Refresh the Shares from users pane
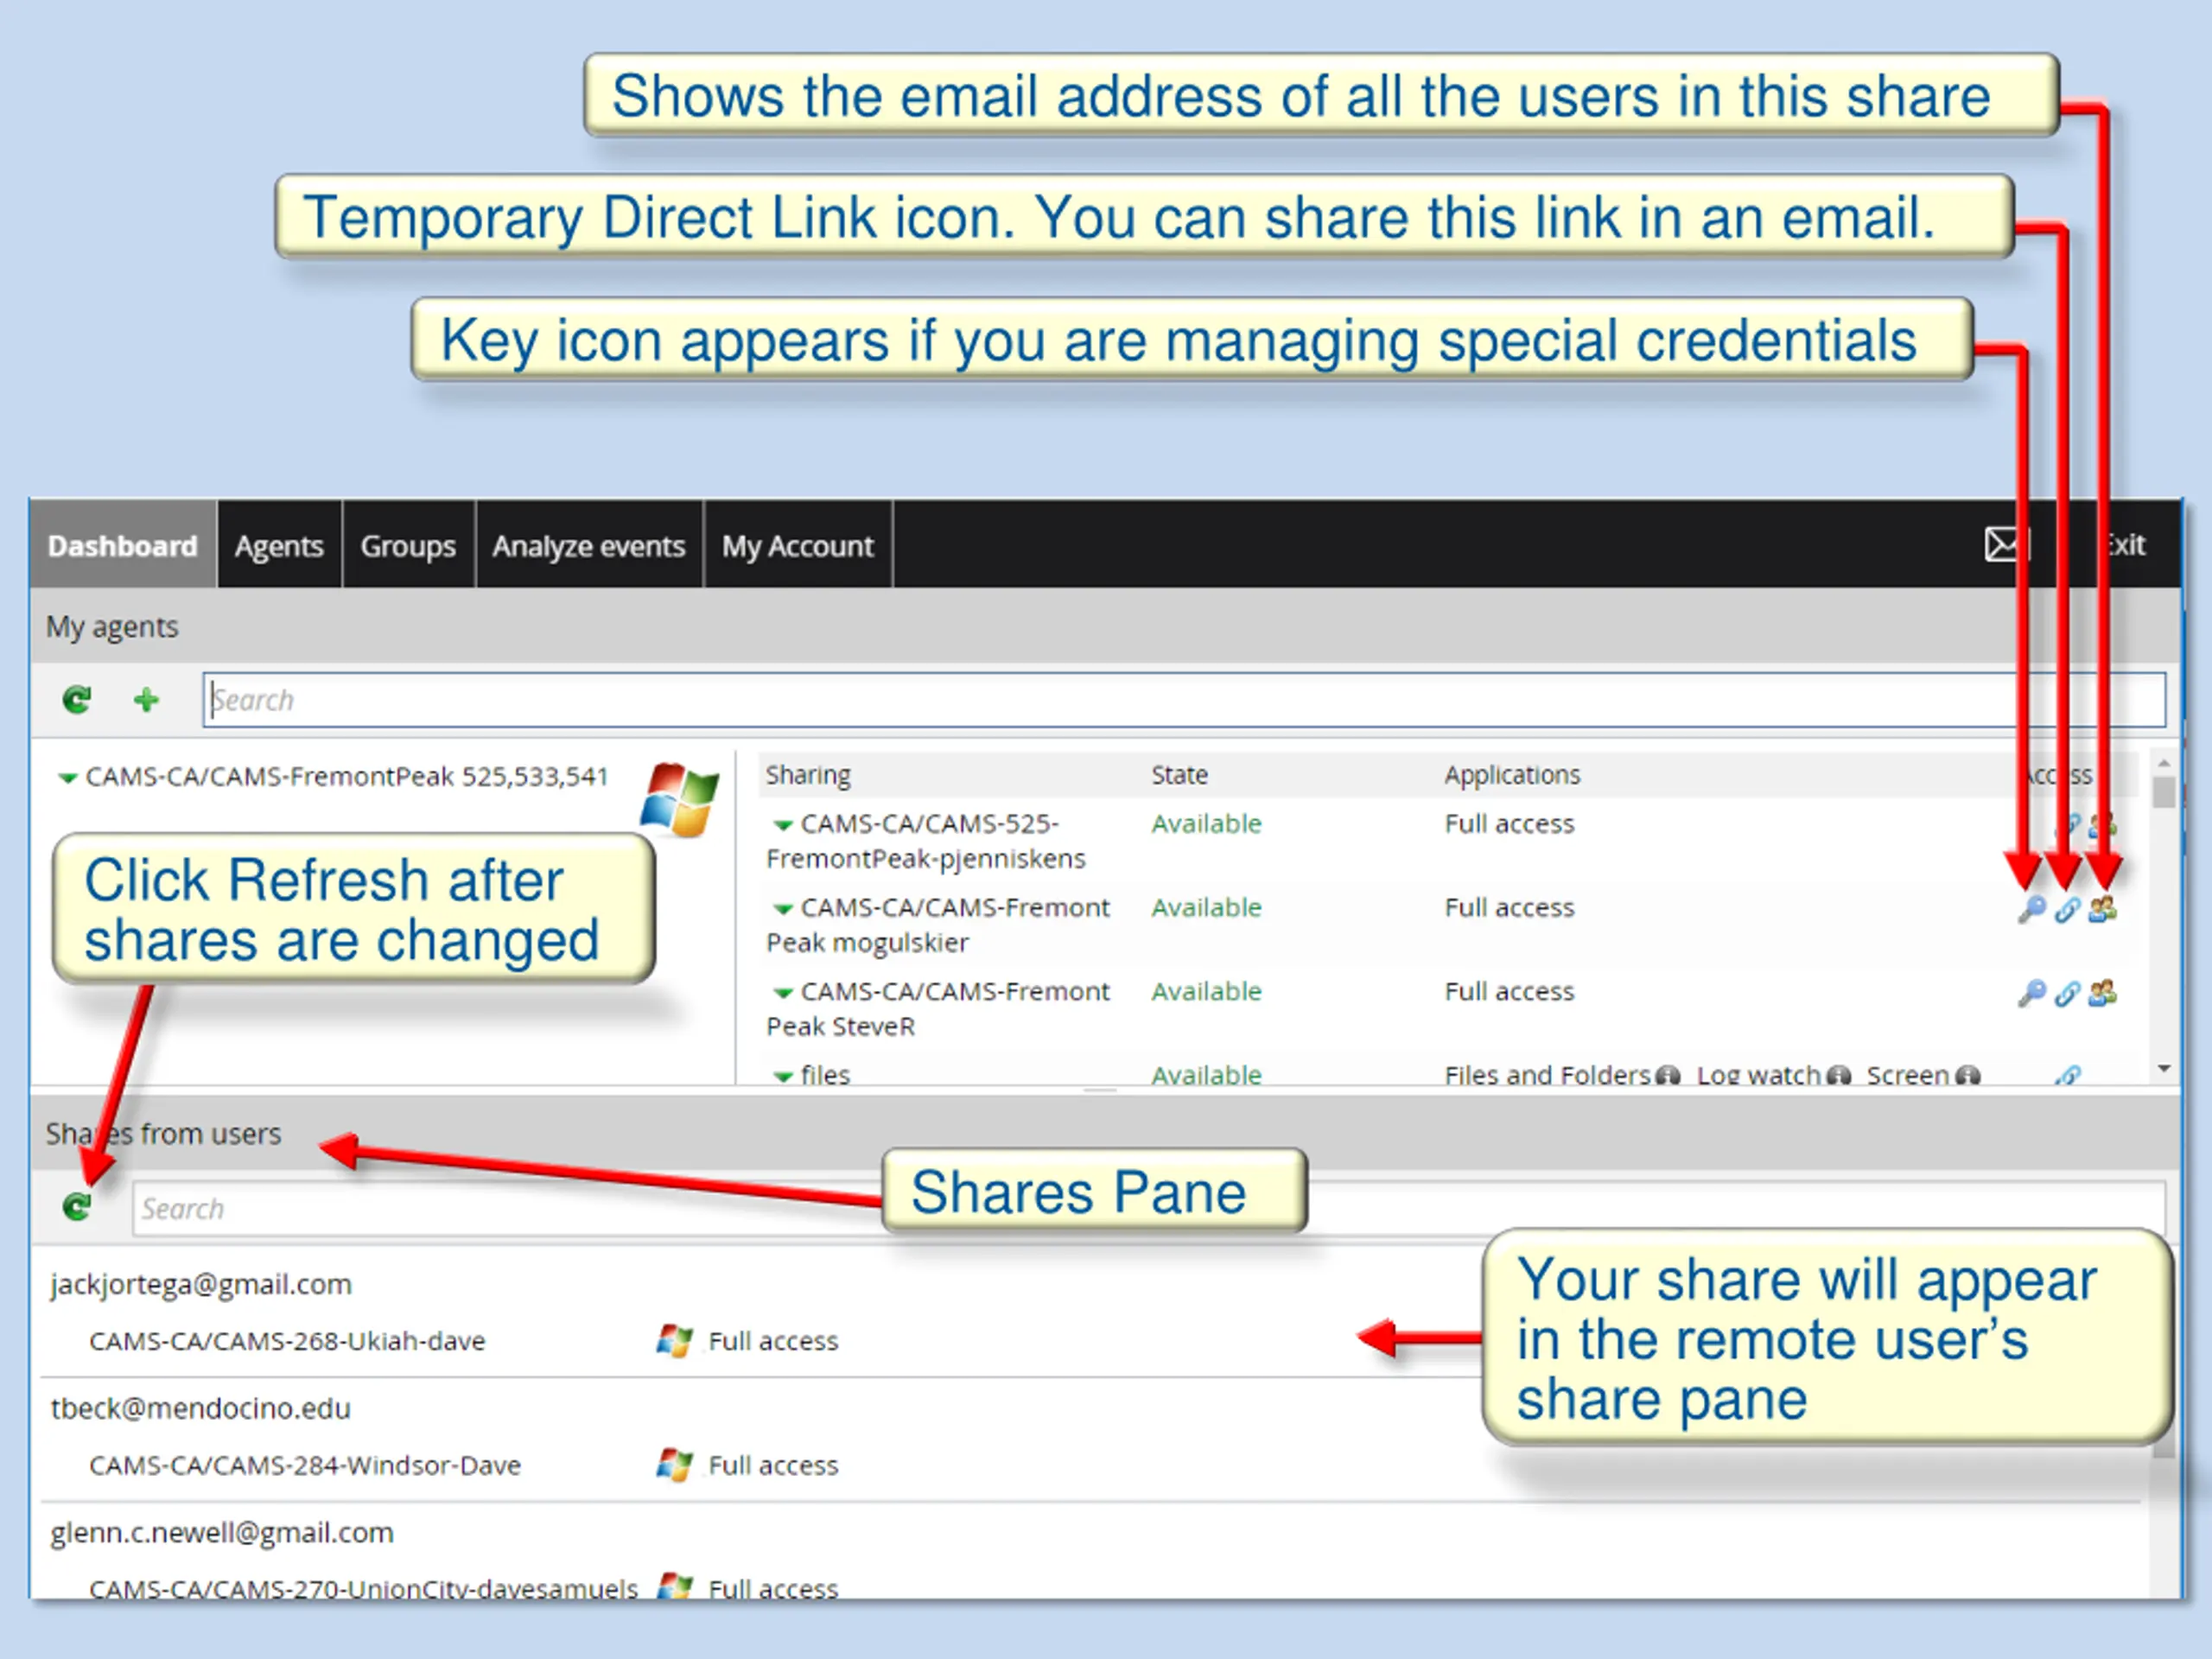Screen dimensions: 2212x1659 (x=77, y=1207)
